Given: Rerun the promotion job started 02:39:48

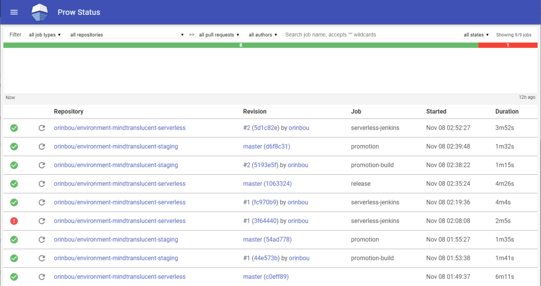Looking at the screenshot, I should [x=42, y=146].
